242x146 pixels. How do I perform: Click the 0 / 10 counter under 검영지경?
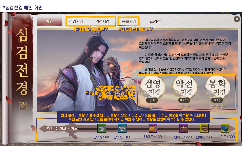(152, 100)
